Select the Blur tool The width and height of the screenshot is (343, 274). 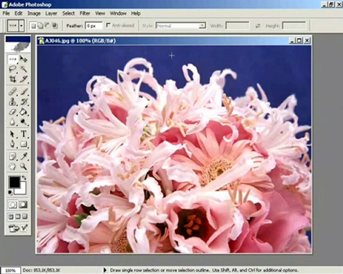(x=13, y=122)
